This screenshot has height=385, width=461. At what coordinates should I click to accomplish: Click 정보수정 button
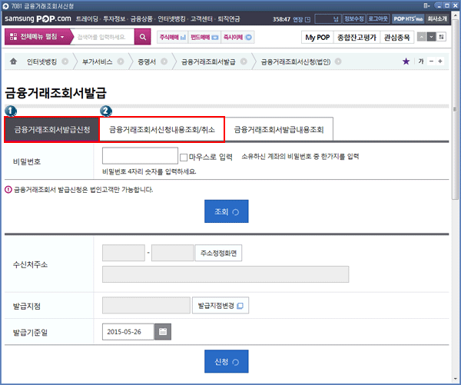[354, 18]
